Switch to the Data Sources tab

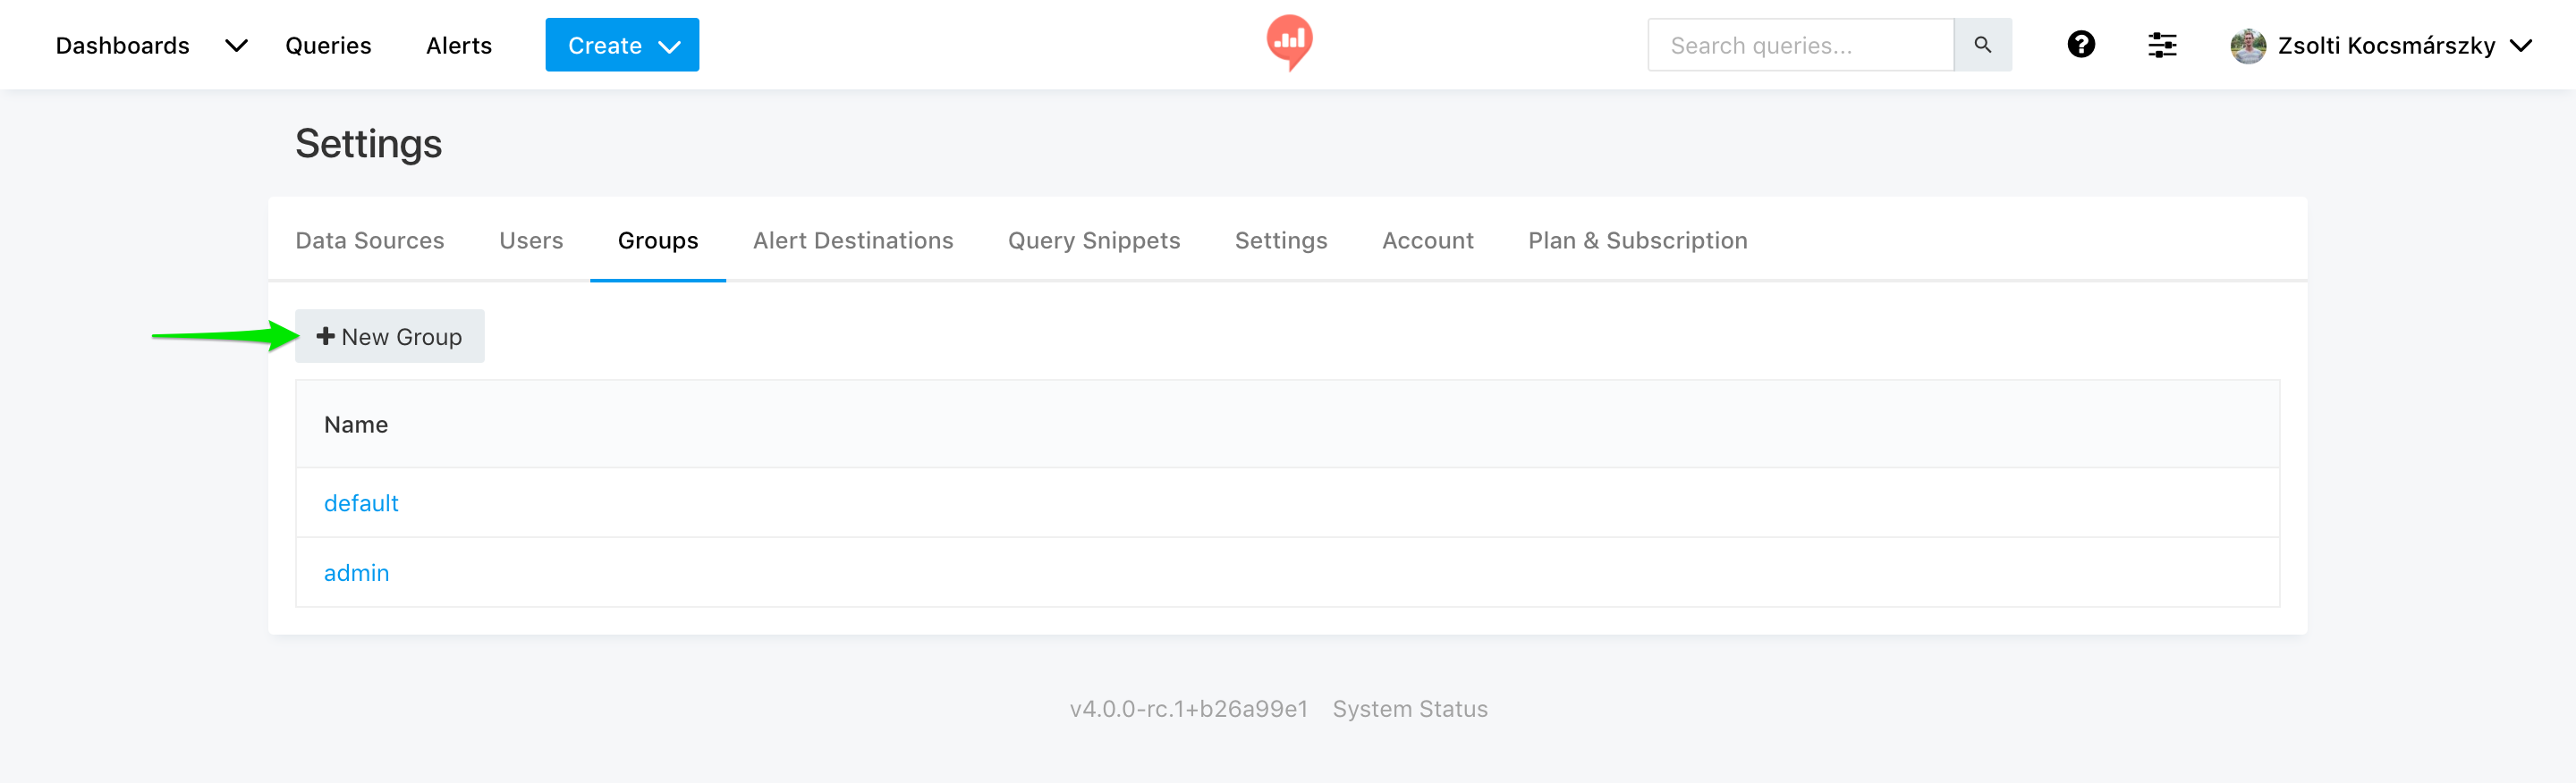pyautogui.click(x=369, y=240)
